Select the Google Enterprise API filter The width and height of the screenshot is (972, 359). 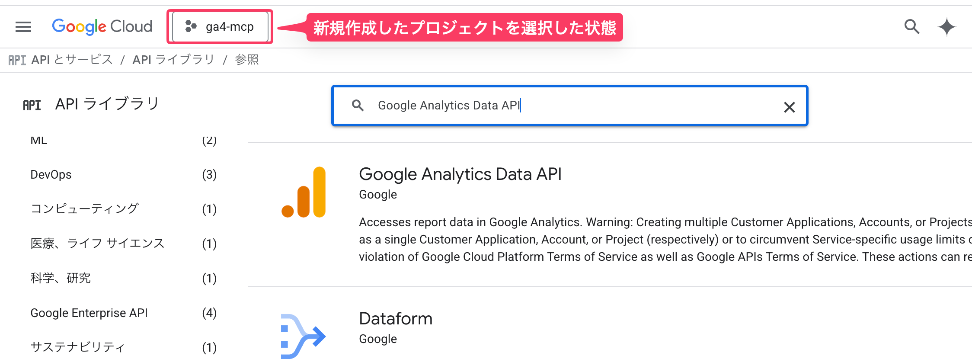click(x=89, y=312)
